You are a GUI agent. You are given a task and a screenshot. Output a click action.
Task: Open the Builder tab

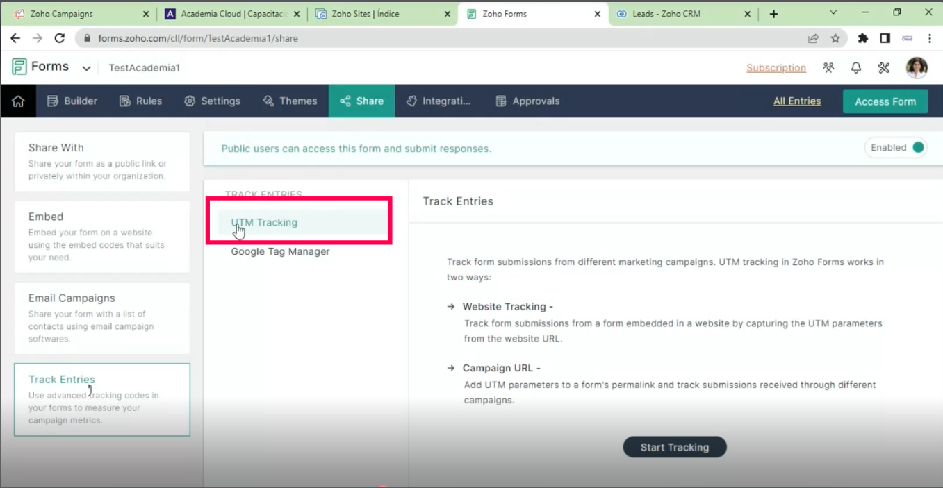point(72,101)
